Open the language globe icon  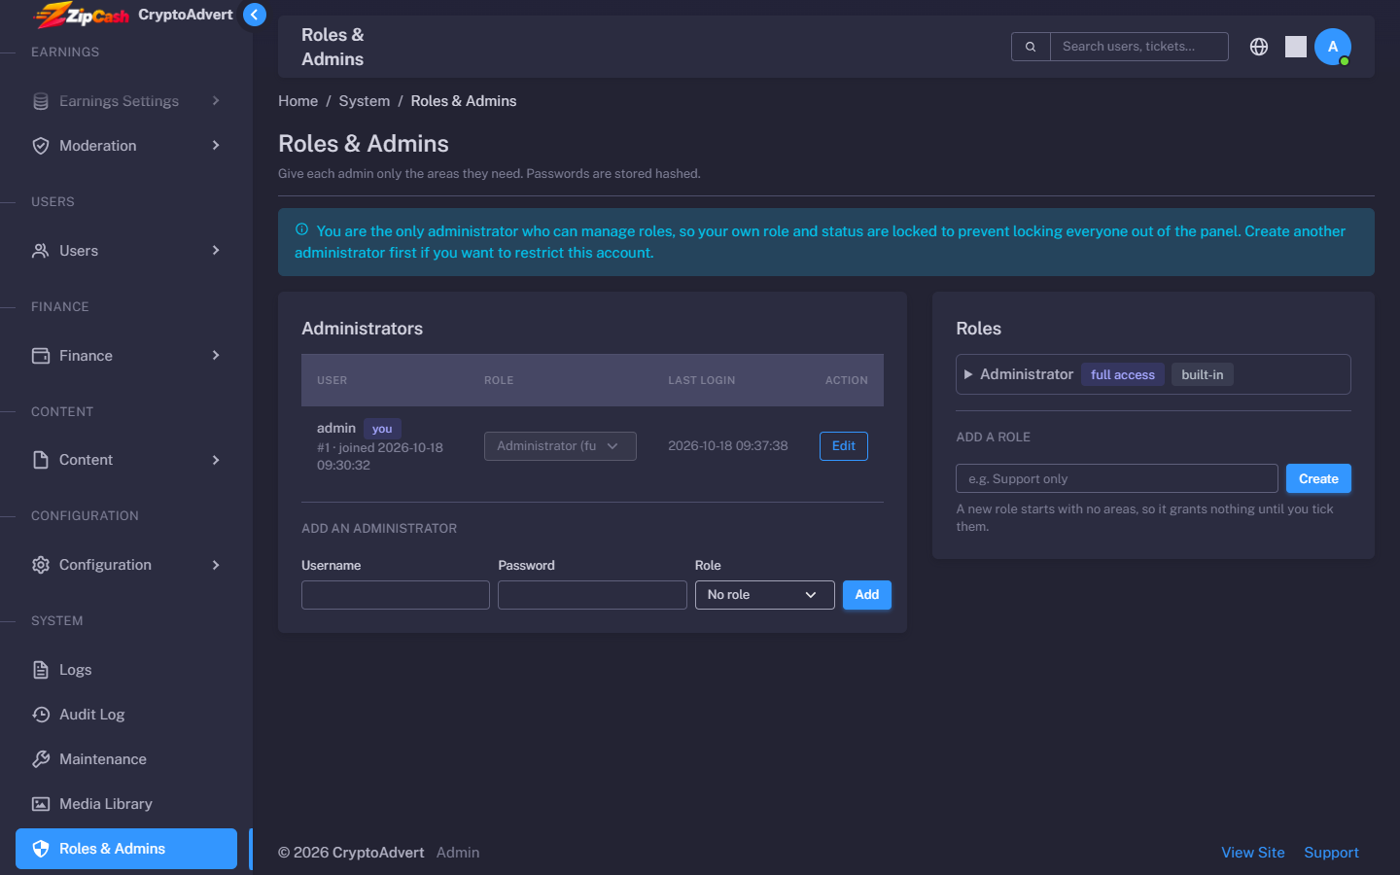pos(1259,47)
